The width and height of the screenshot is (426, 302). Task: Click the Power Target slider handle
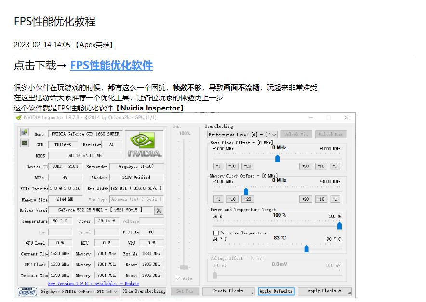[339, 226]
